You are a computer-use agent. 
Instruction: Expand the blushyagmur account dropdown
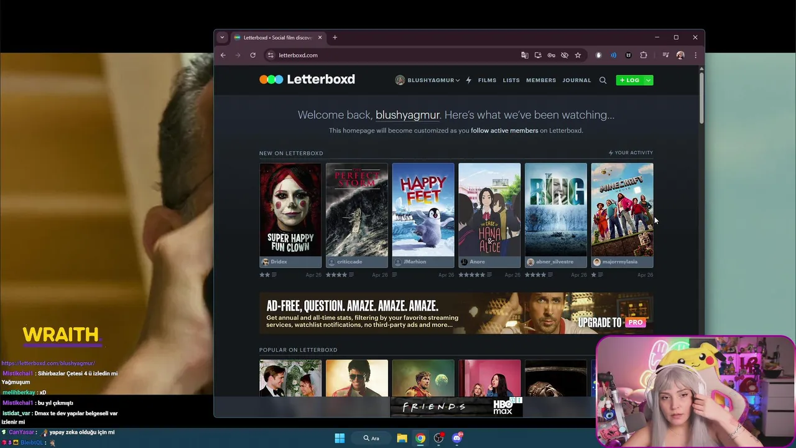458,80
